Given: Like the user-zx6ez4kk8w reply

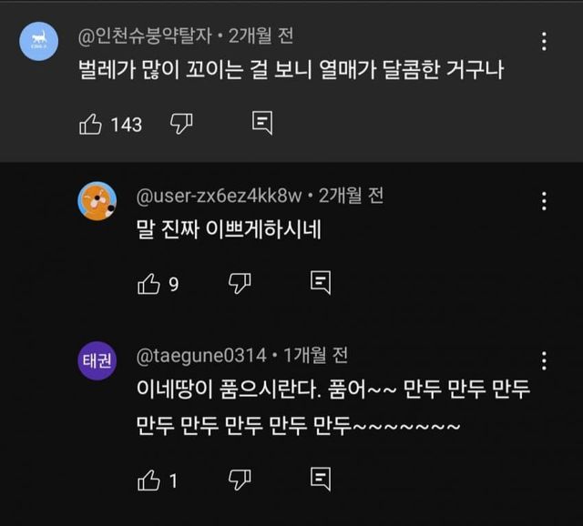Looking at the screenshot, I should [148, 284].
